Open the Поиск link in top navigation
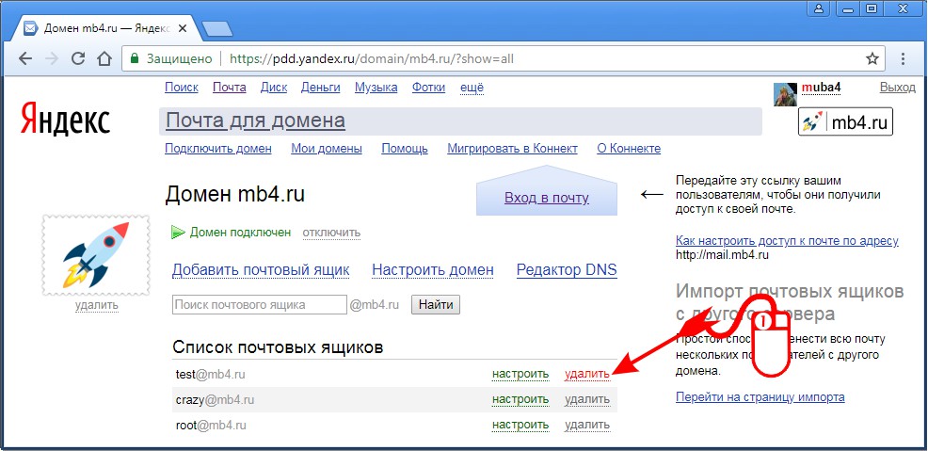This screenshot has width=928, height=451. point(182,88)
